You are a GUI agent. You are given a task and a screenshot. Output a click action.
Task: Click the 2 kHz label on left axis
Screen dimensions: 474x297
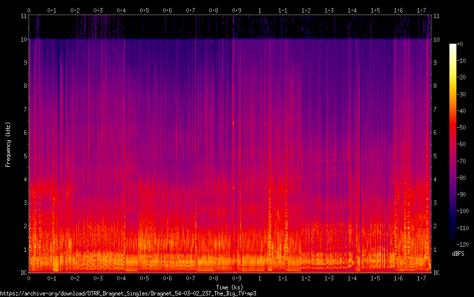(24, 226)
